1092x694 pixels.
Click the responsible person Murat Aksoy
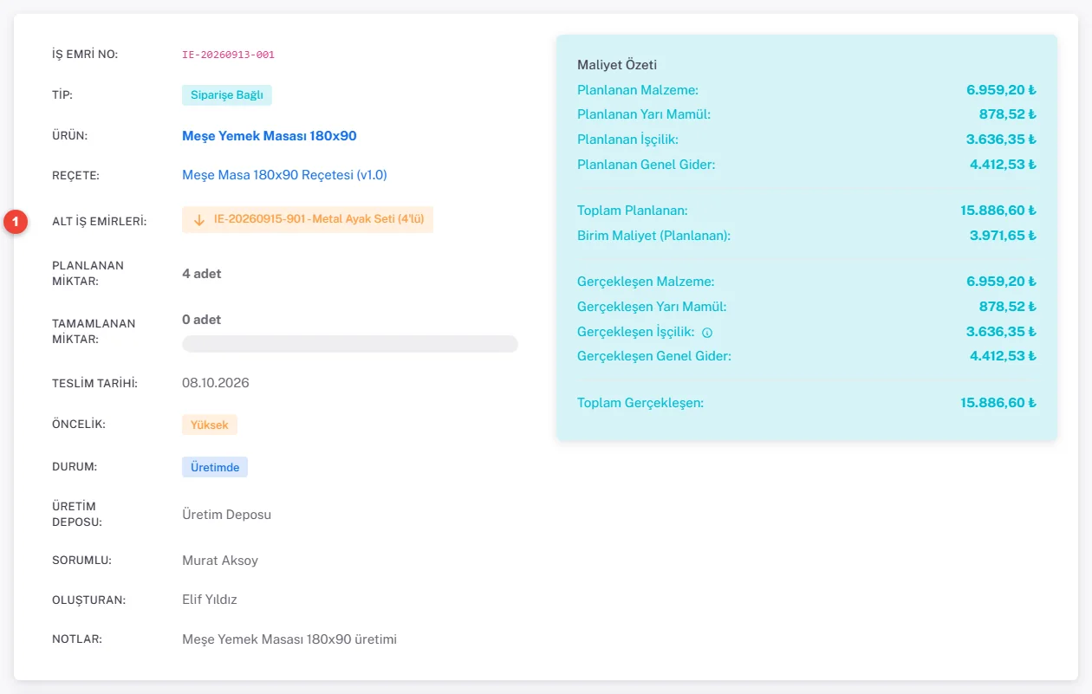pos(220,561)
